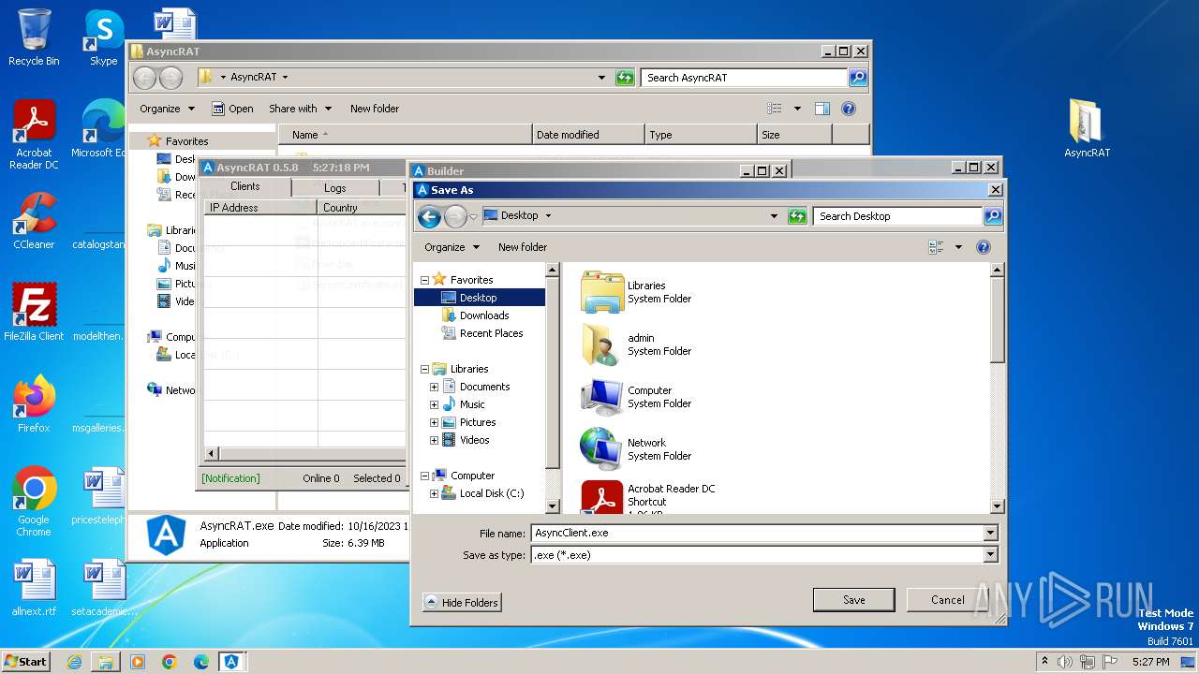Select Downloads in Save As navigation tree
The height and width of the screenshot is (674, 1199).
pyautogui.click(x=484, y=315)
